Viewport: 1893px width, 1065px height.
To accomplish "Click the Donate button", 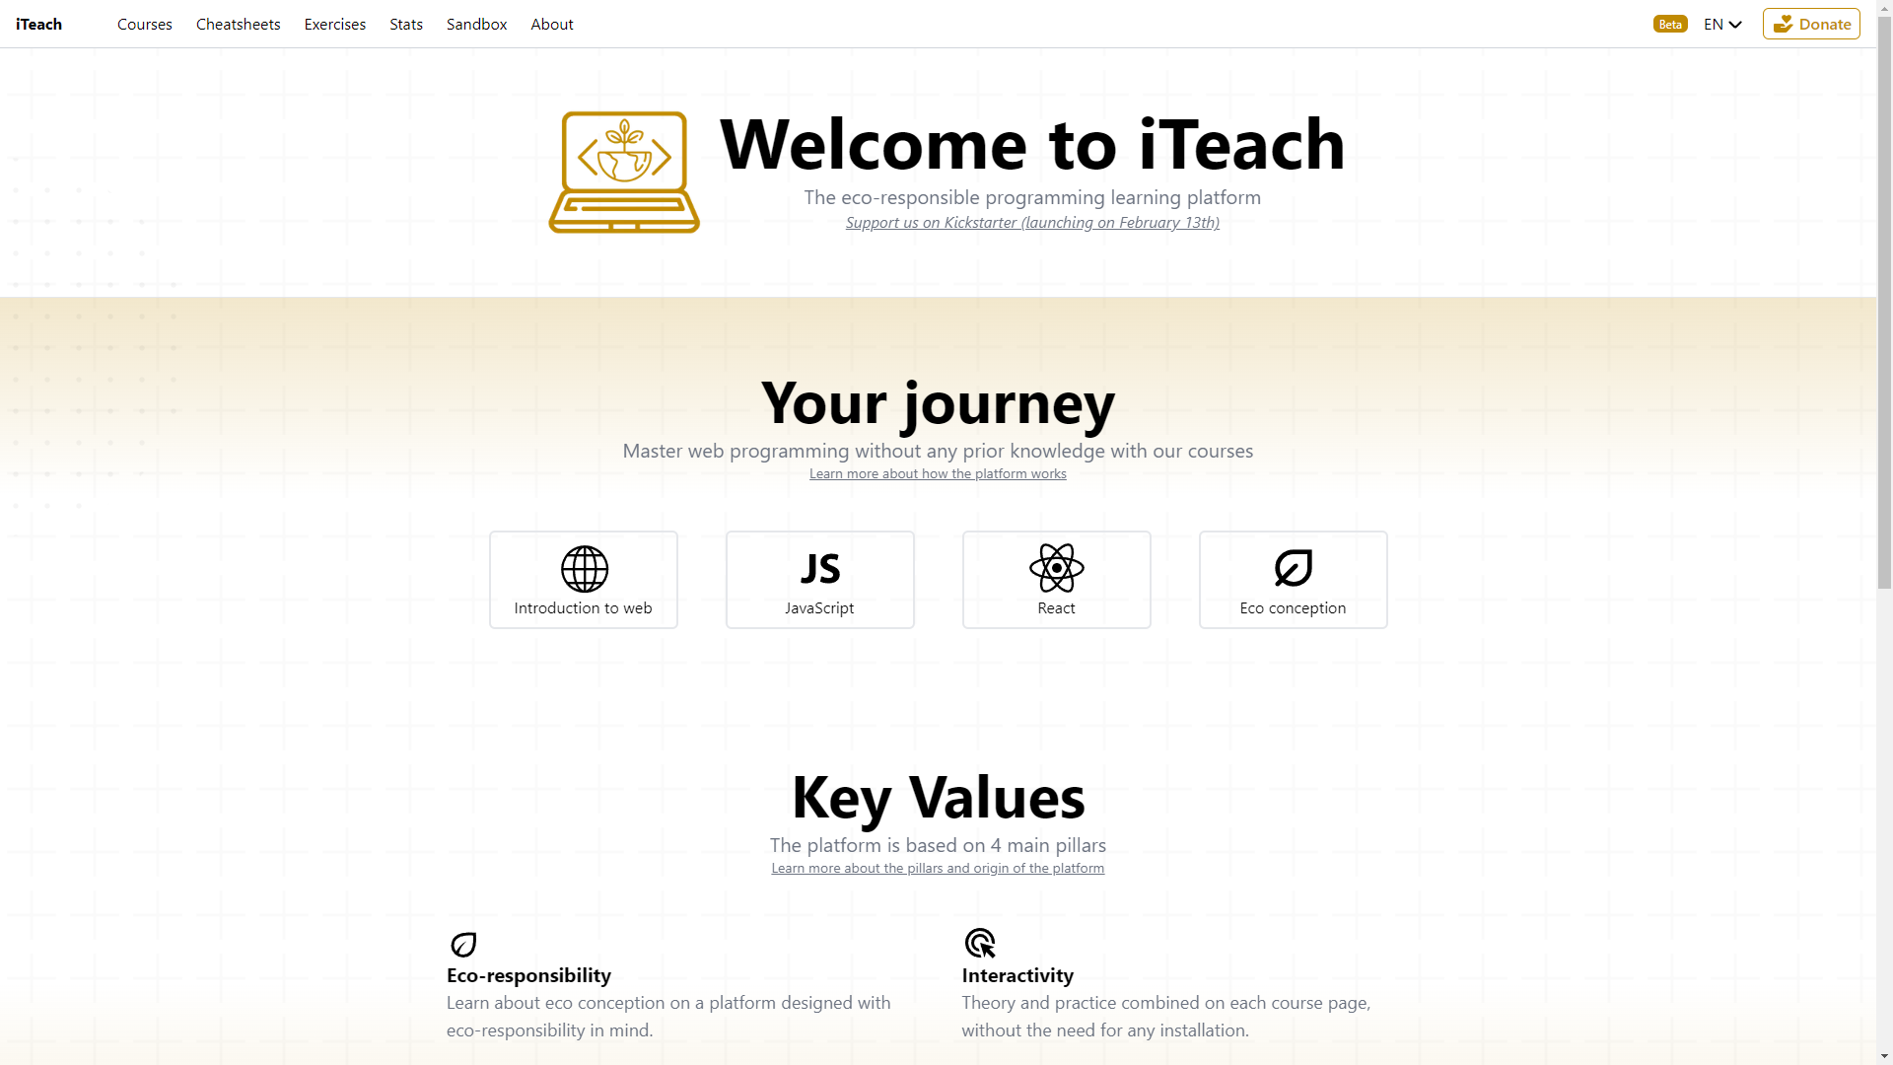I will (1811, 24).
